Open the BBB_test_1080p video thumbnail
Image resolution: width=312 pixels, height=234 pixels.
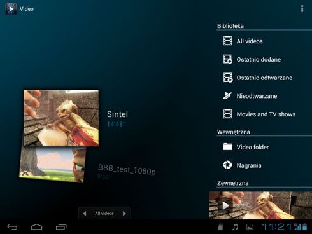point(53,165)
